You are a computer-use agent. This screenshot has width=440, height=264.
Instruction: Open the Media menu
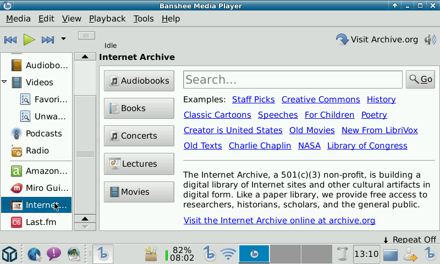(18, 19)
